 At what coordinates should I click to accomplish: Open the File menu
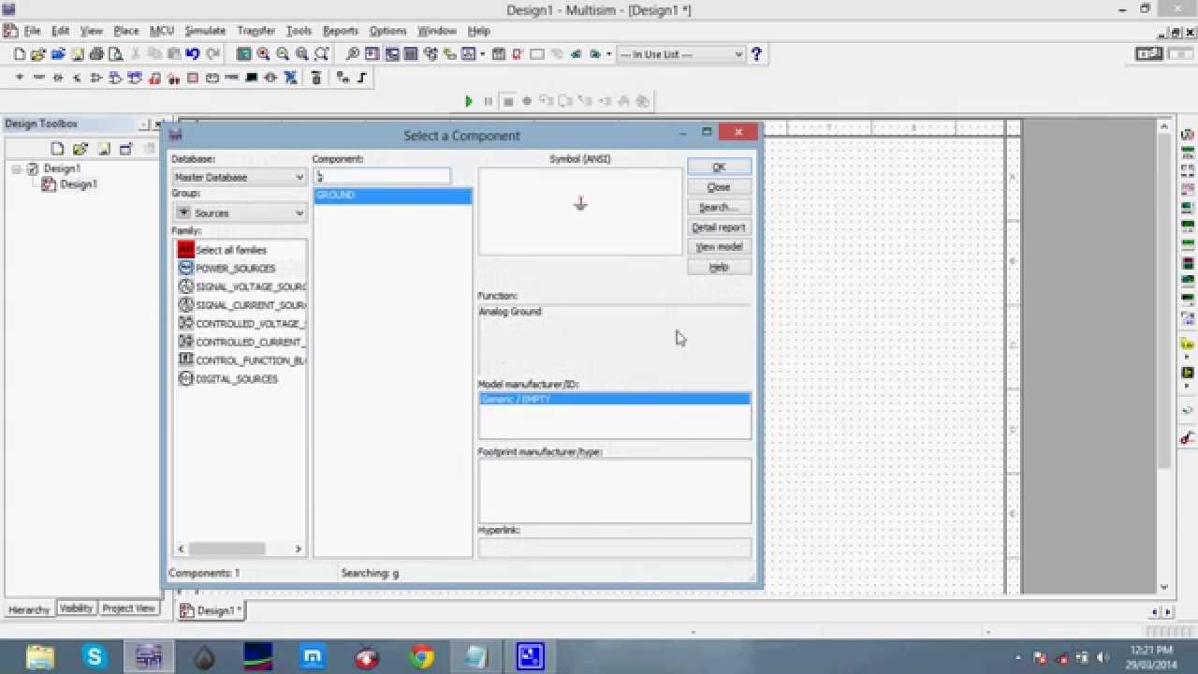pos(32,31)
